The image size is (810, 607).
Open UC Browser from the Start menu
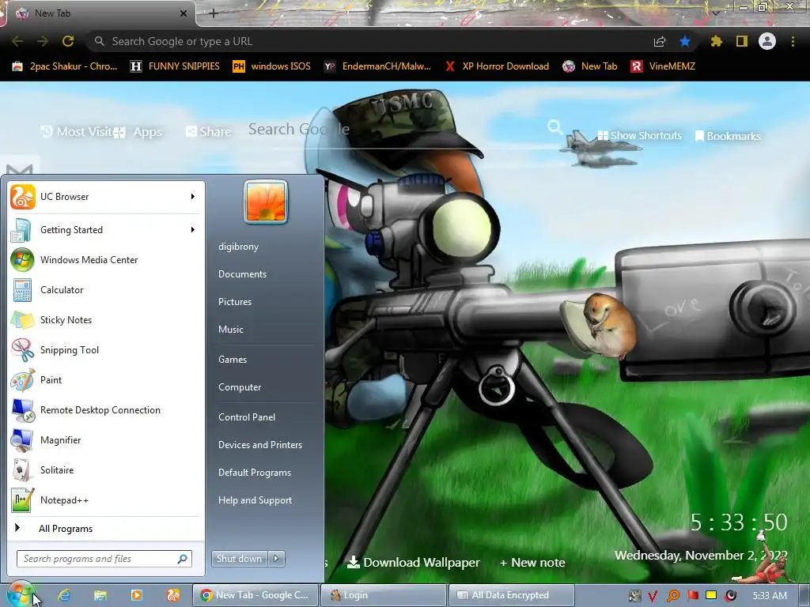click(x=106, y=197)
